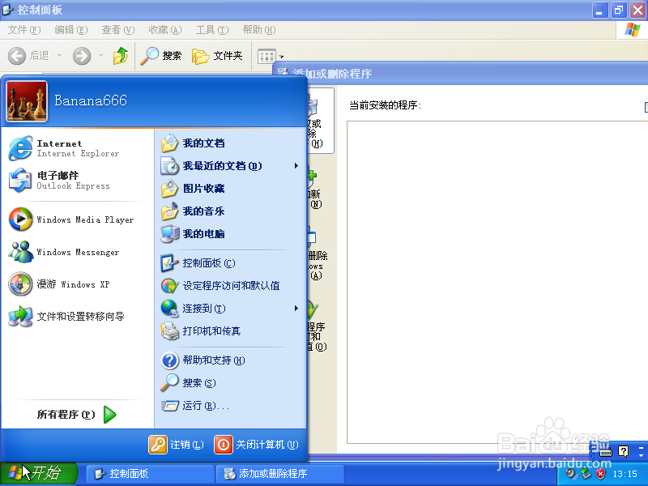648x486 pixels.
Task: Open Favorites (收藏) menu in Control Panel window
Action: pyautogui.click(x=165, y=30)
